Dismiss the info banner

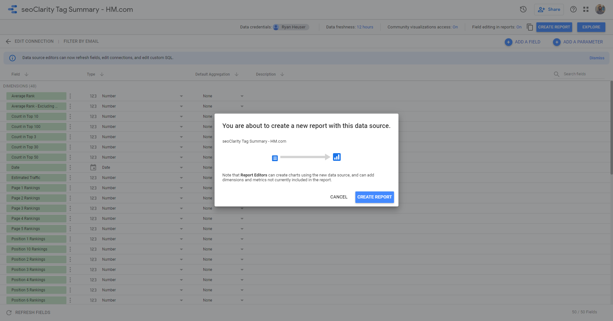pyautogui.click(x=596, y=58)
